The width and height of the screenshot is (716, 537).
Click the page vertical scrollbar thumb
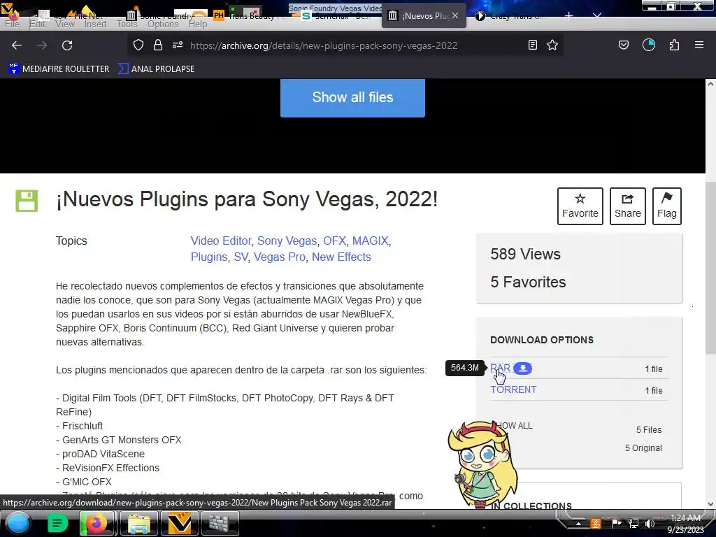pos(710,267)
